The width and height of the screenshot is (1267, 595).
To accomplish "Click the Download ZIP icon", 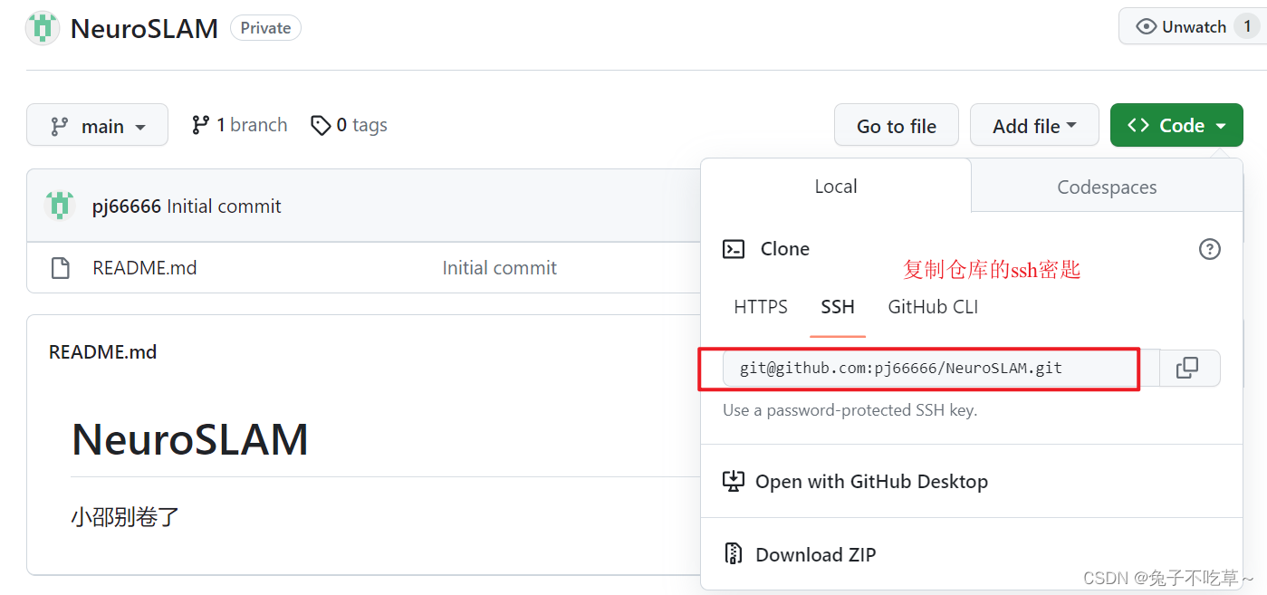I will pyautogui.click(x=734, y=553).
